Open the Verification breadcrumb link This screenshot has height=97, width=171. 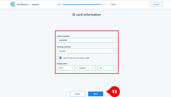click(x=23, y=5)
